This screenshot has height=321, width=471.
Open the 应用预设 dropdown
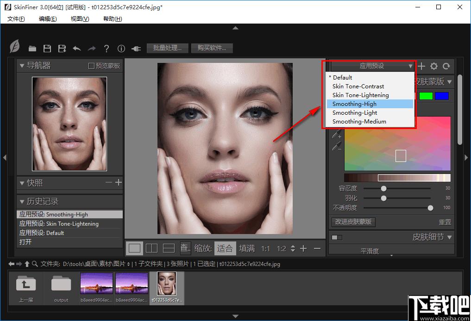click(x=372, y=66)
